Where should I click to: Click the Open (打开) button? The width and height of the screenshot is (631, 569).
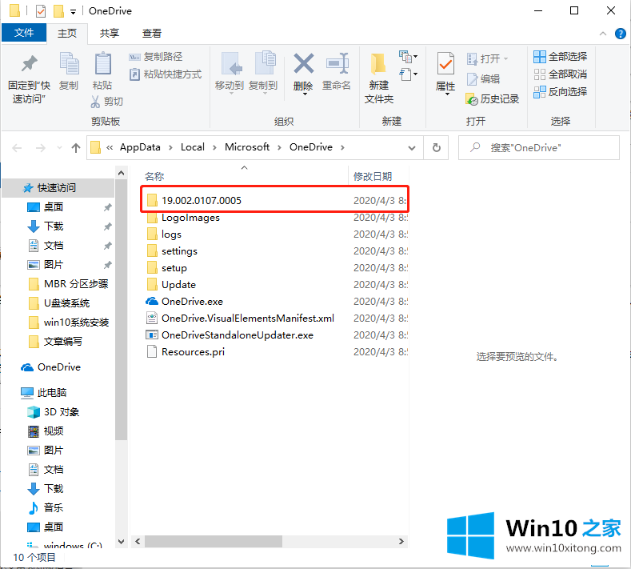(x=487, y=58)
